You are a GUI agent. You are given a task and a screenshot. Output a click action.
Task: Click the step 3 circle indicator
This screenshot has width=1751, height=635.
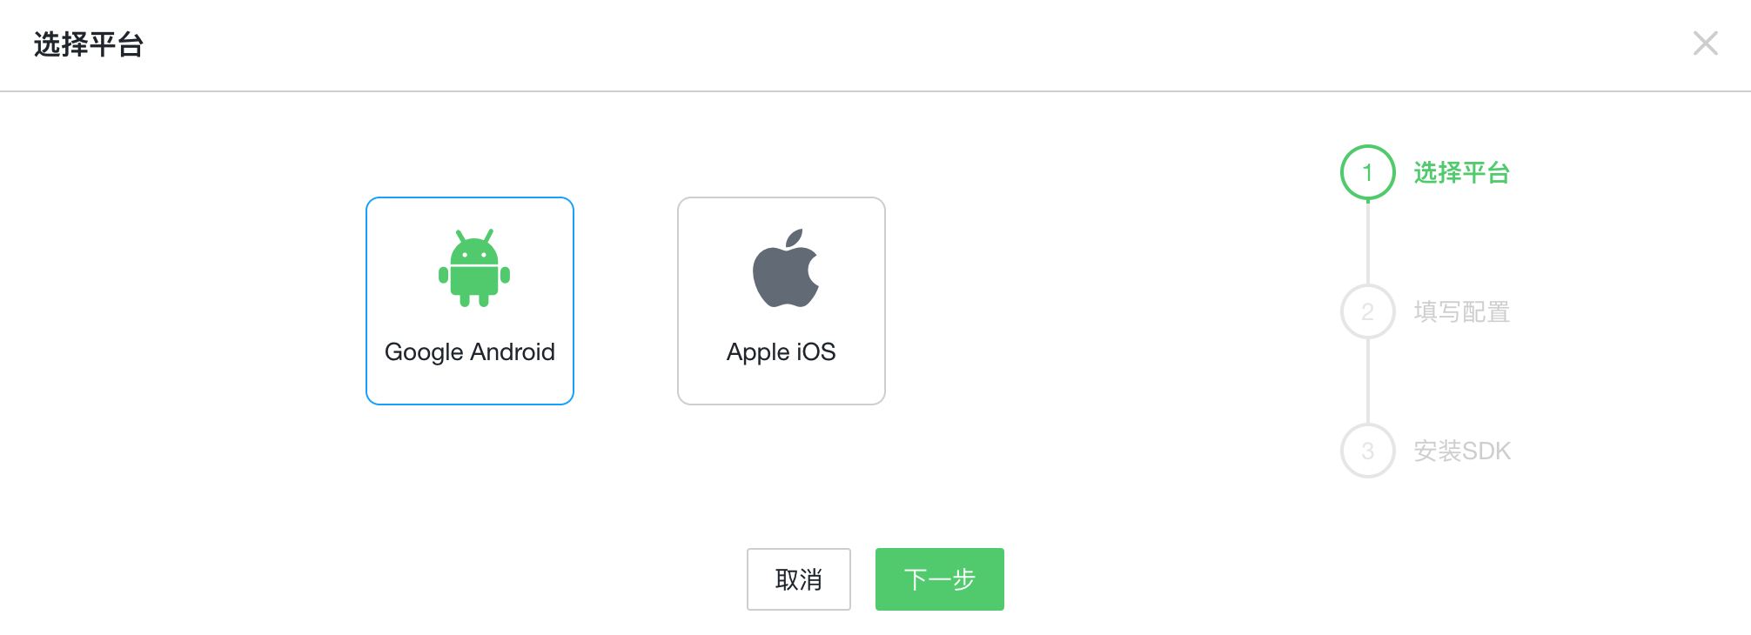click(x=1367, y=451)
